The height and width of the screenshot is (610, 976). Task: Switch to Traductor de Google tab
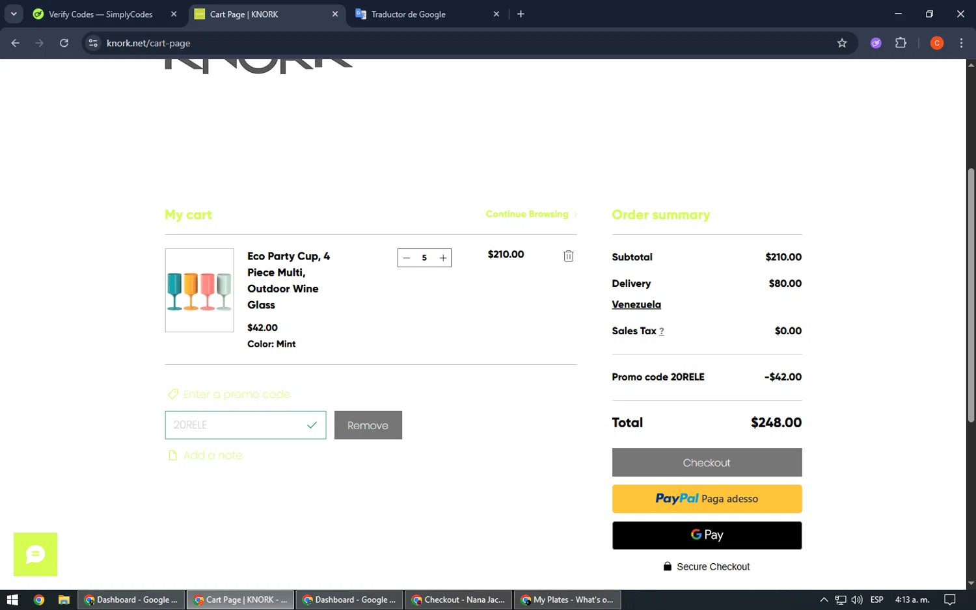point(409,14)
